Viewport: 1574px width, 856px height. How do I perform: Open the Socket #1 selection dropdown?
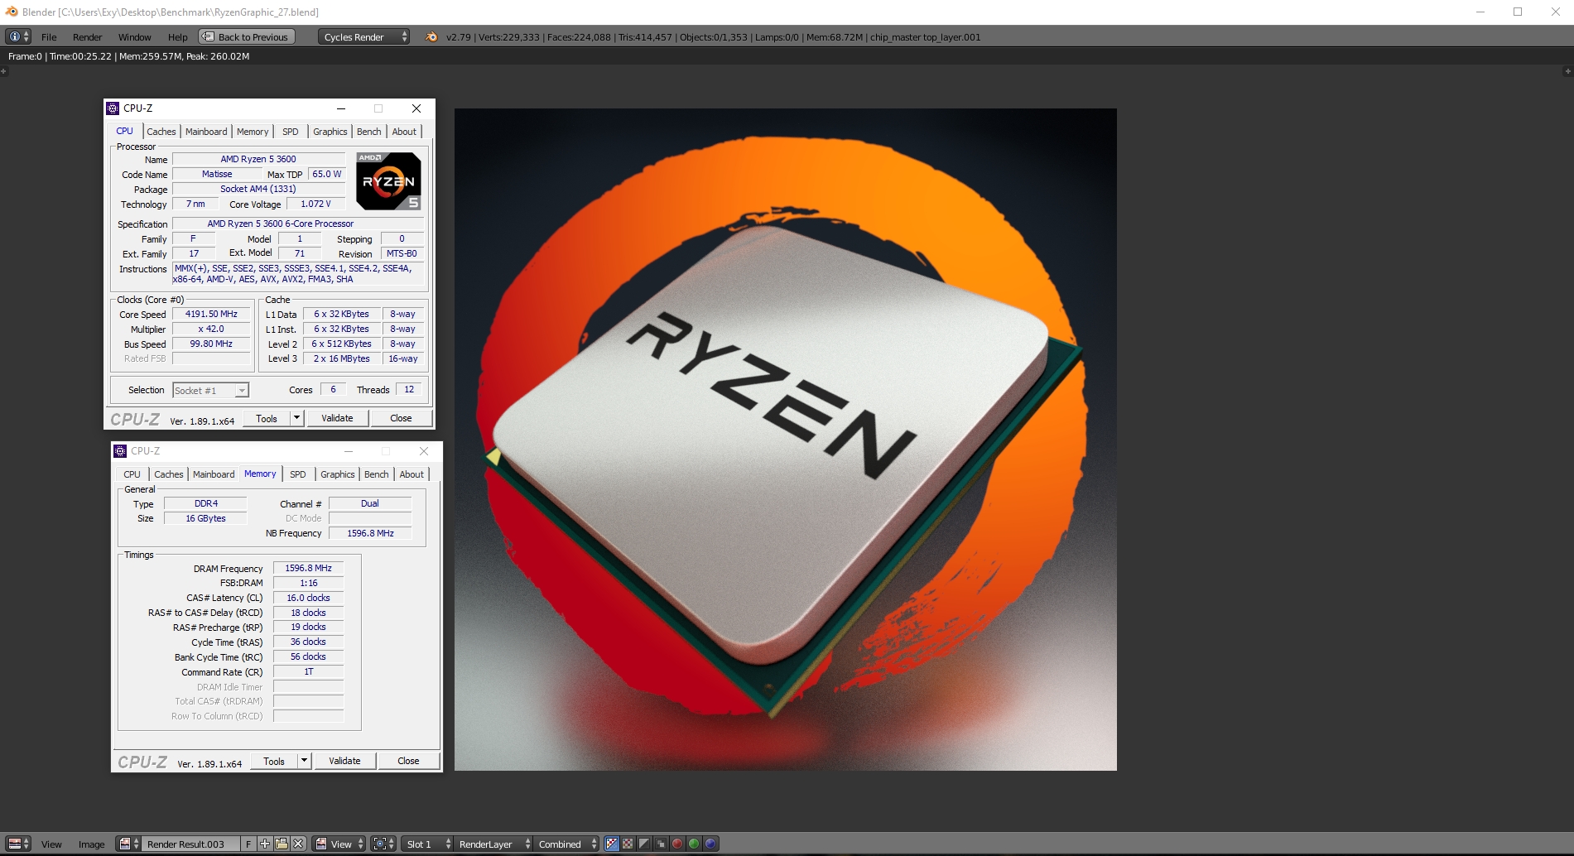[x=210, y=391]
